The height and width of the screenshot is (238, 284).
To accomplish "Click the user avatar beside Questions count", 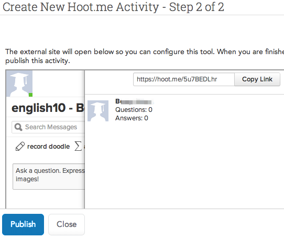I will [98, 111].
